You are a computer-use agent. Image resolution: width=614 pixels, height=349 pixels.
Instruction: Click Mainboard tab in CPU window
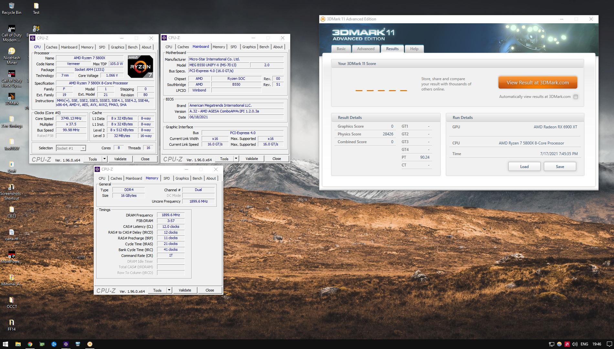(69, 47)
